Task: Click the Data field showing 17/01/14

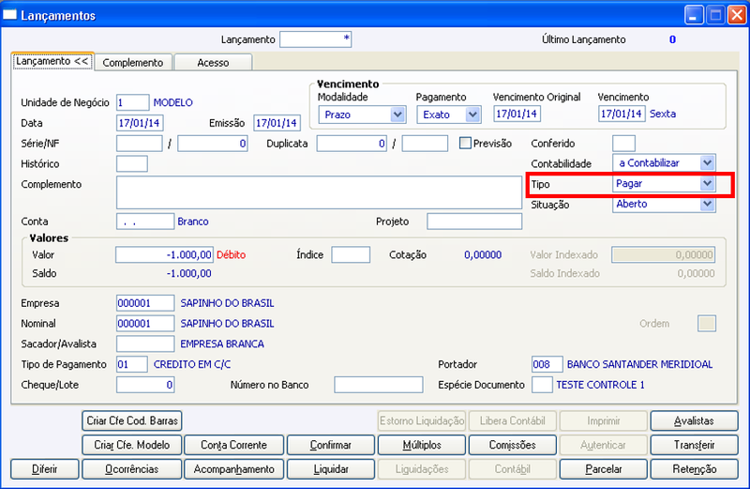Action: click(140, 123)
